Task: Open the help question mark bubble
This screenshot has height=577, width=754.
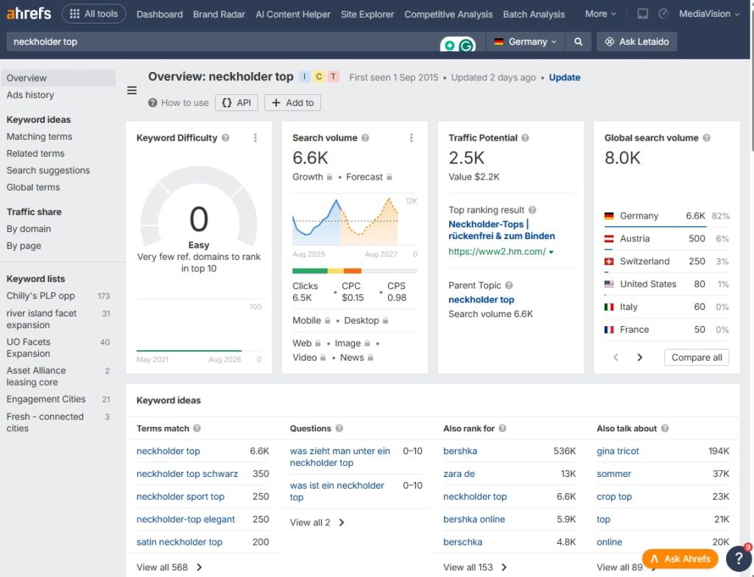Action: tap(739, 558)
